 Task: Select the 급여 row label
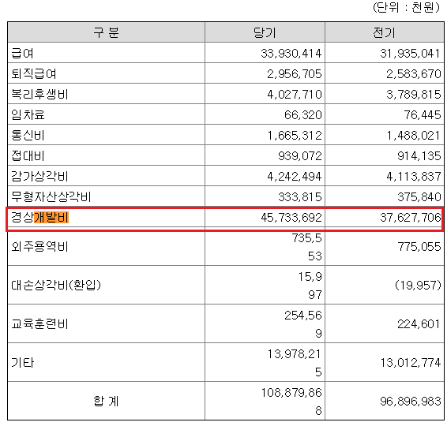point(23,54)
